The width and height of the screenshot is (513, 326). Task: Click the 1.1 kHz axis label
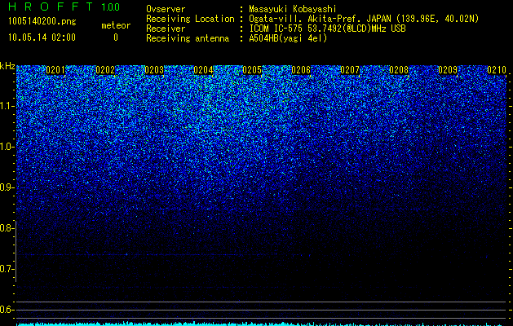[7, 106]
